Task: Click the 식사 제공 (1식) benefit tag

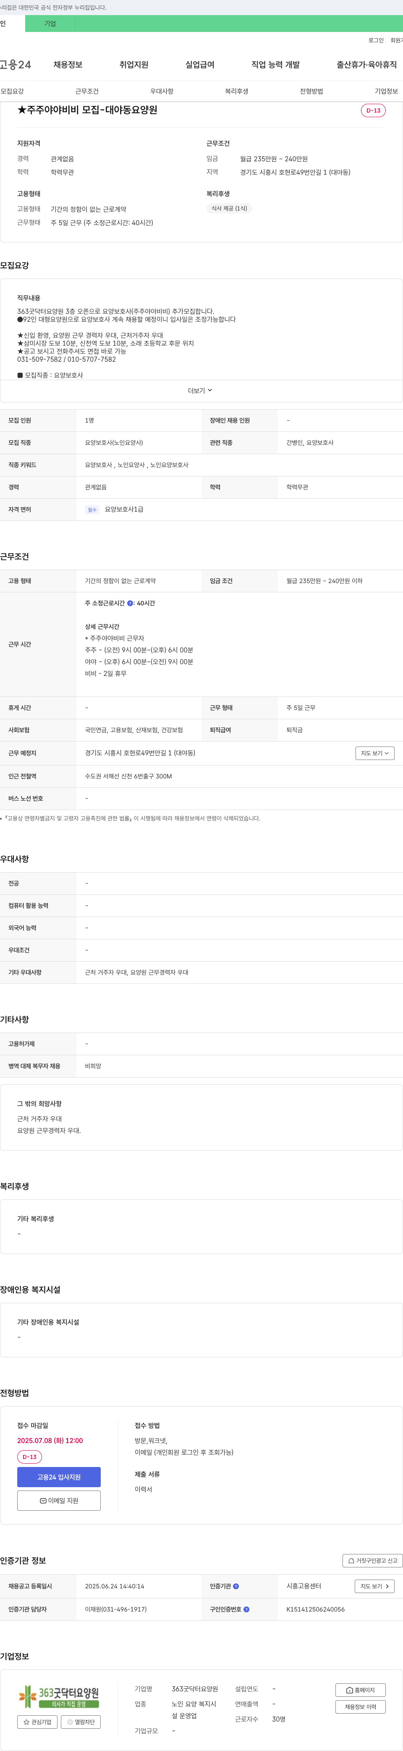Action: point(229,209)
